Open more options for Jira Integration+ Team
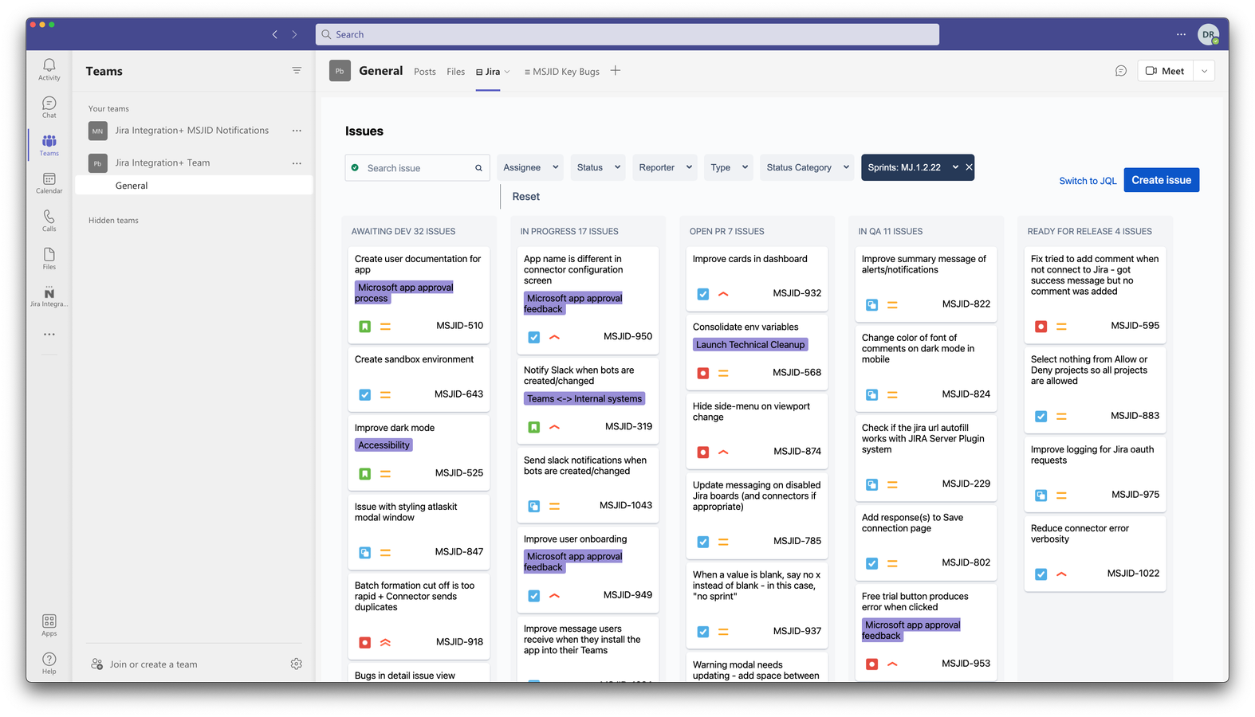This screenshot has height=717, width=1255. point(297,163)
